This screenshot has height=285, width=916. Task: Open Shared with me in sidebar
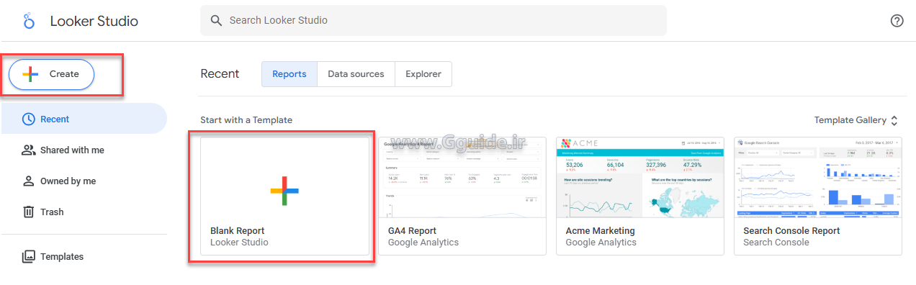[84, 150]
